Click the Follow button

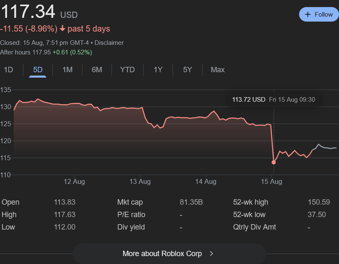pos(319,15)
